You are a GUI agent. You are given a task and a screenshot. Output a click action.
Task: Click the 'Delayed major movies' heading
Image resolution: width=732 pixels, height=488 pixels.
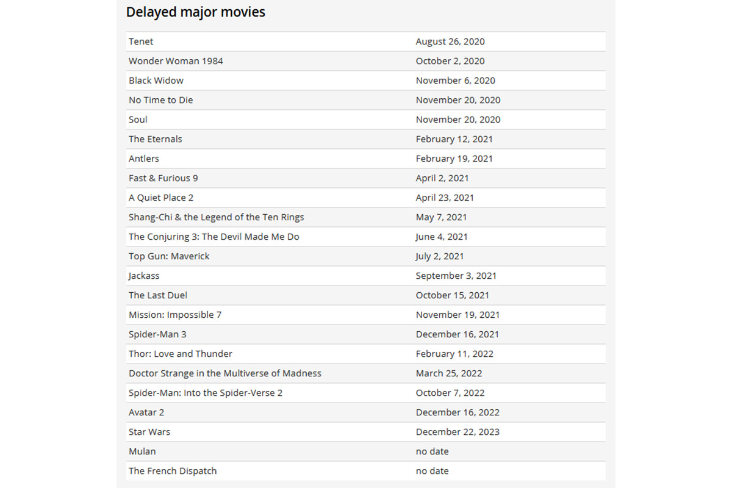click(195, 12)
